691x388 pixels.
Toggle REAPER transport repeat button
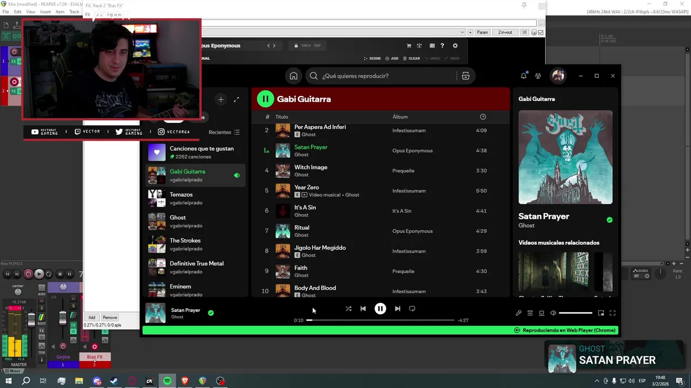pyautogui.click(x=49, y=274)
